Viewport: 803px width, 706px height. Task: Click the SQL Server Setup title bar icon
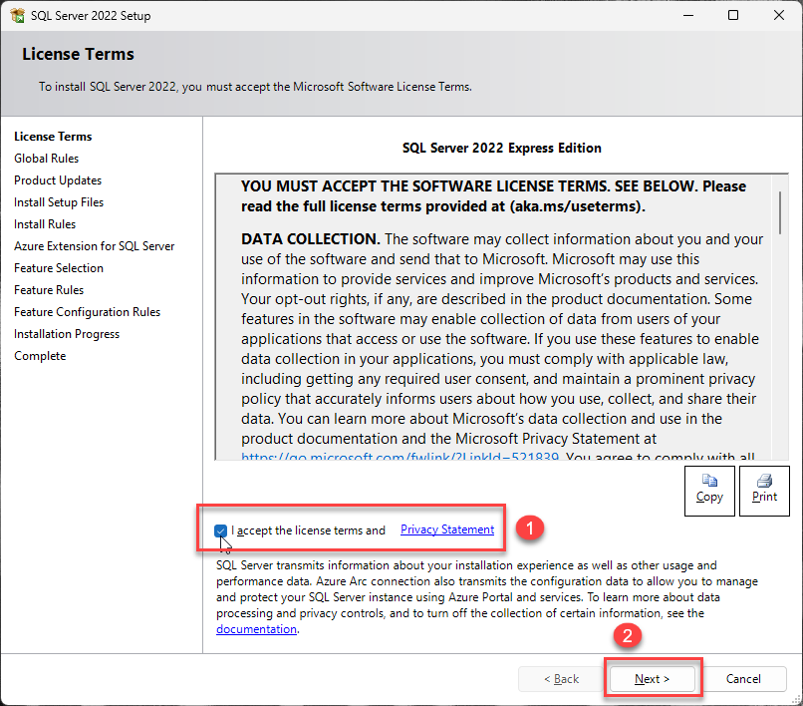(17, 16)
